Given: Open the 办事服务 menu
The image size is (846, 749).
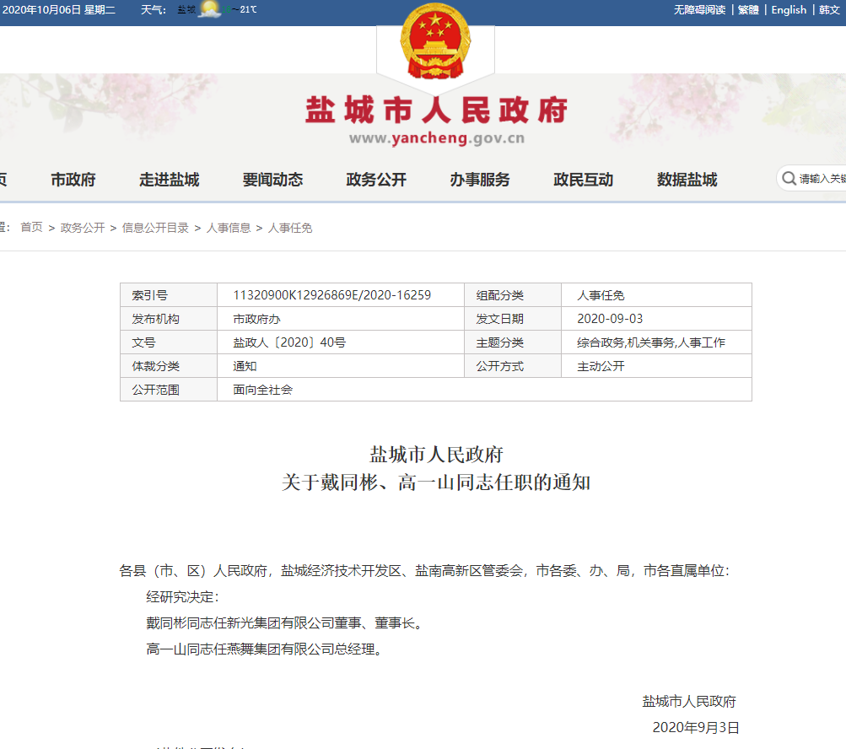Looking at the screenshot, I should coord(480,179).
